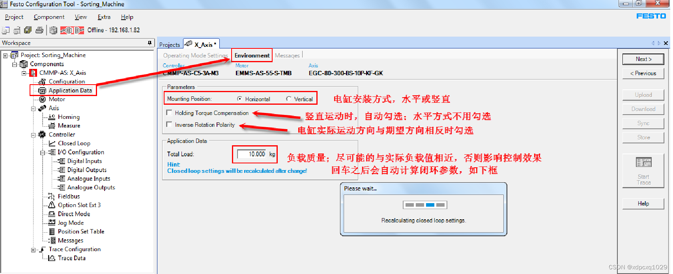
Task: Select Horizontal mounting position
Action: (239, 99)
